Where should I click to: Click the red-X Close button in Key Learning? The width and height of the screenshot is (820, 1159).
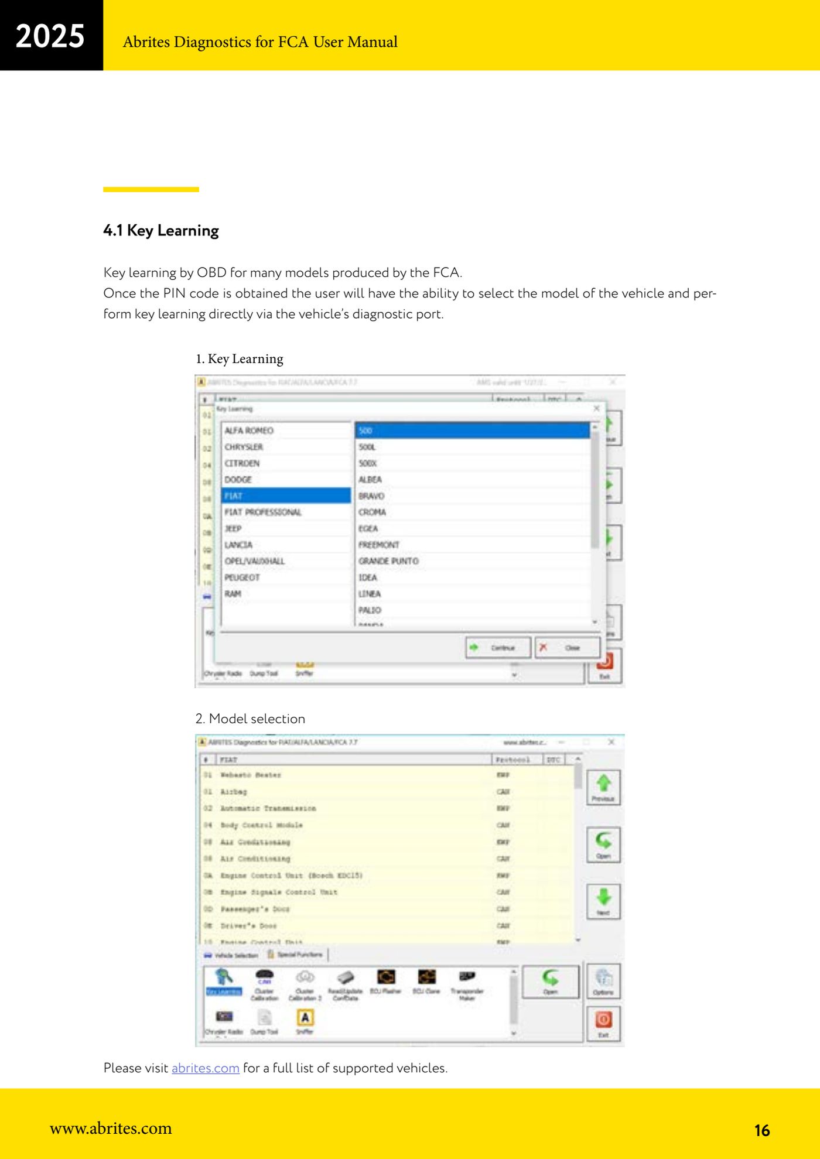pyautogui.click(x=568, y=648)
